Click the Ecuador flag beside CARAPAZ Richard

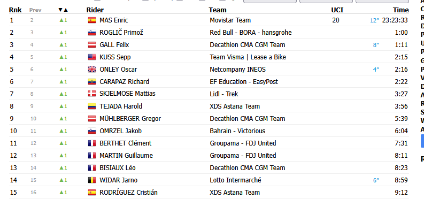click(x=92, y=82)
